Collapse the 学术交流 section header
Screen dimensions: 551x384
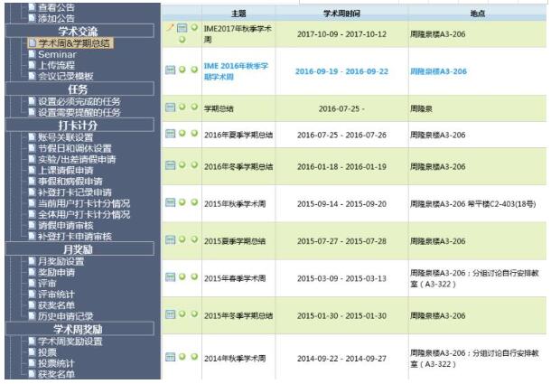pyautogui.click(x=81, y=31)
